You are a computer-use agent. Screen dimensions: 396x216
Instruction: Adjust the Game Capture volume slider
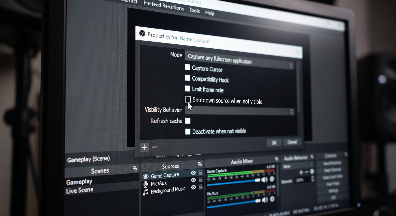234,182
